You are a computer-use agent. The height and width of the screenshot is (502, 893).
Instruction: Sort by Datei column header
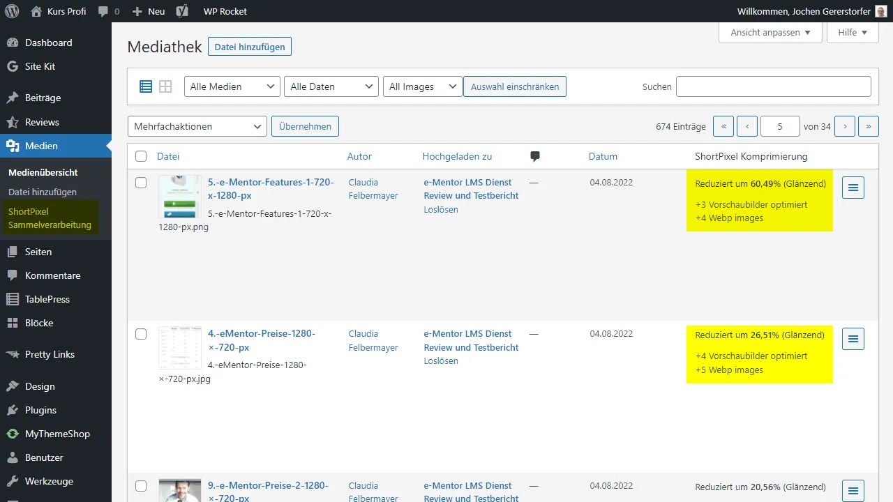click(x=168, y=156)
